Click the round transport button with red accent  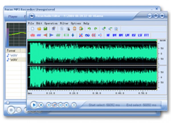click(55, 105)
